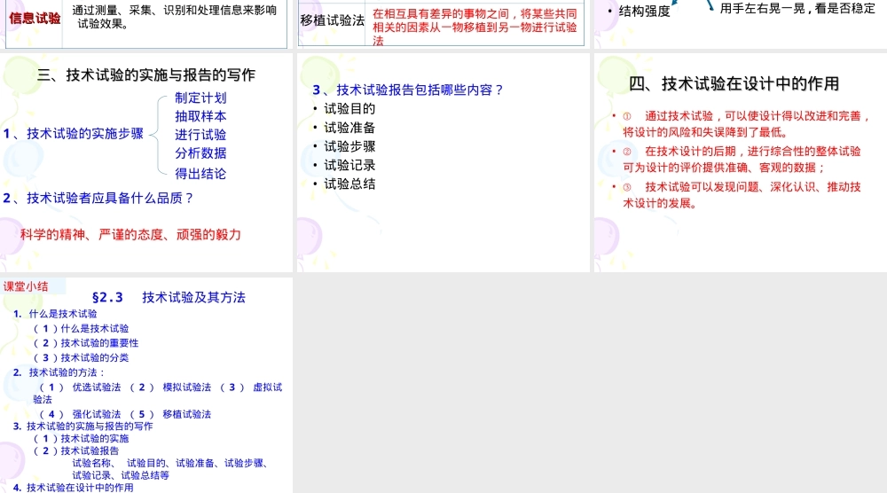The height and width of the screenshot is (493, 887).
Task: Click table cell 信息试验
Action: pyautogui.click(x=35, y=18)
